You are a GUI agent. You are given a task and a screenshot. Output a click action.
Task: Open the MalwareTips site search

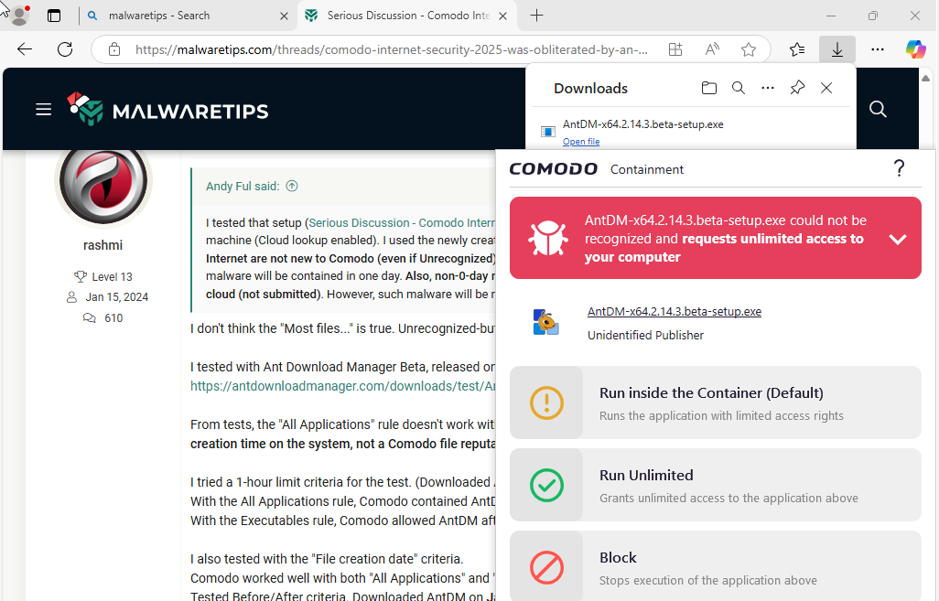pos(878,109)
